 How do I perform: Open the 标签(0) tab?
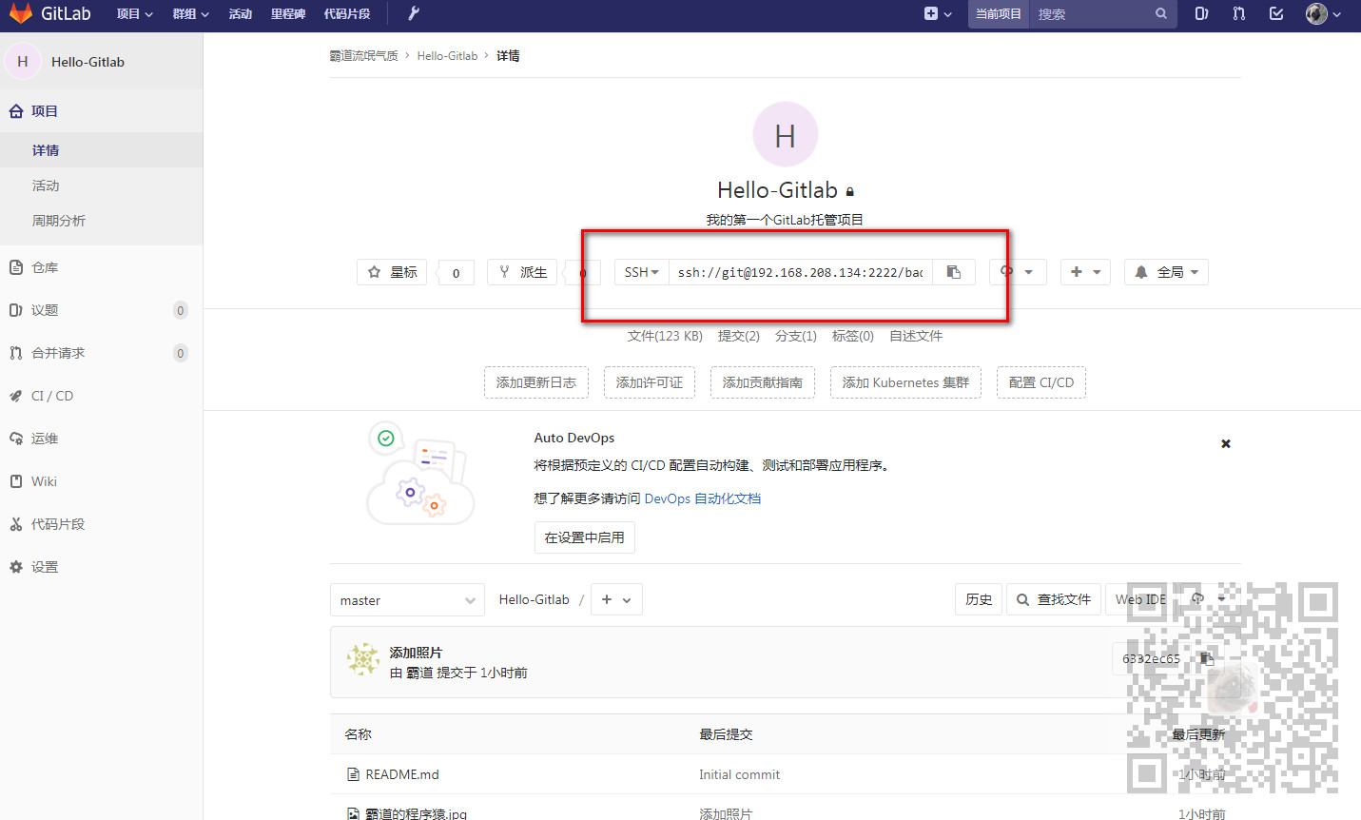[853, 336]
